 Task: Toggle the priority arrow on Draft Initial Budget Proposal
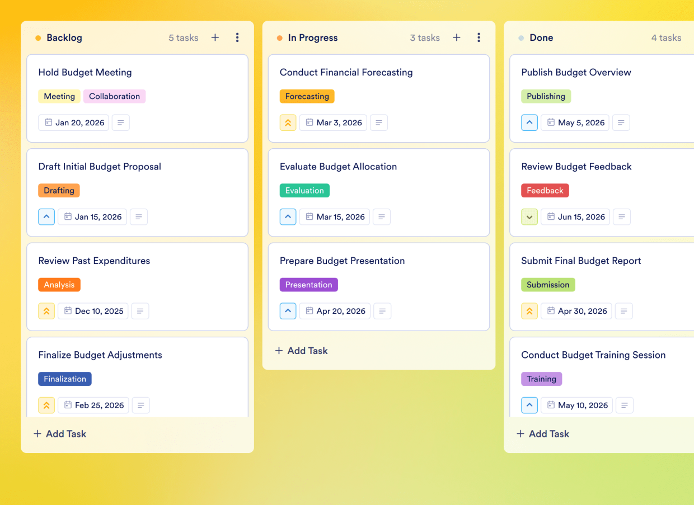point(46,216)
